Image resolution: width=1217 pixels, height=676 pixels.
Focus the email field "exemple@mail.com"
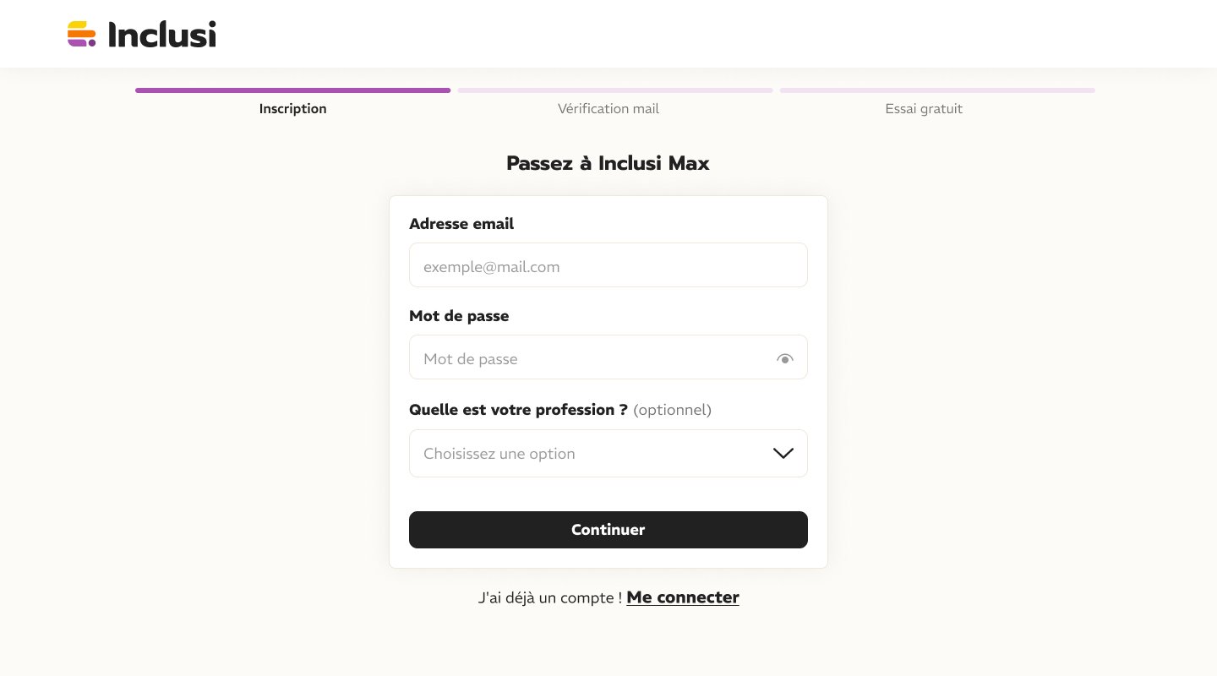click(x=608, y=267)
